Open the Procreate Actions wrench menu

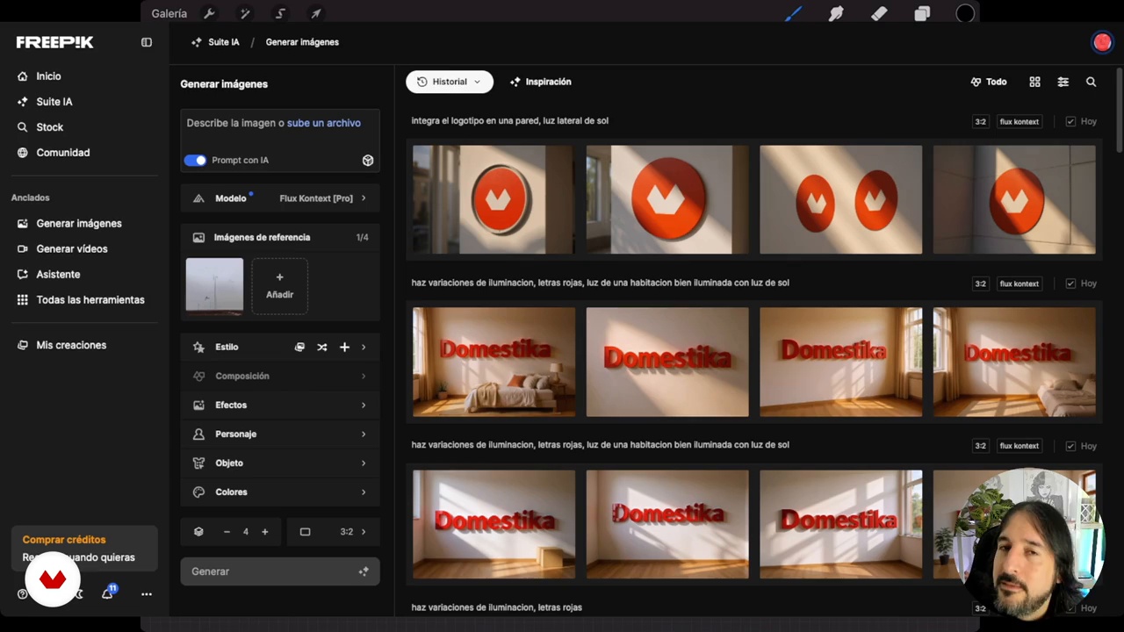pyautogui.click(x=209, y=13)
